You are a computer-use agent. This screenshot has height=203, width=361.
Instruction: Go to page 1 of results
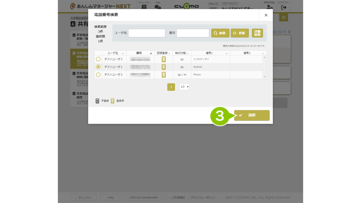(171, 87)
